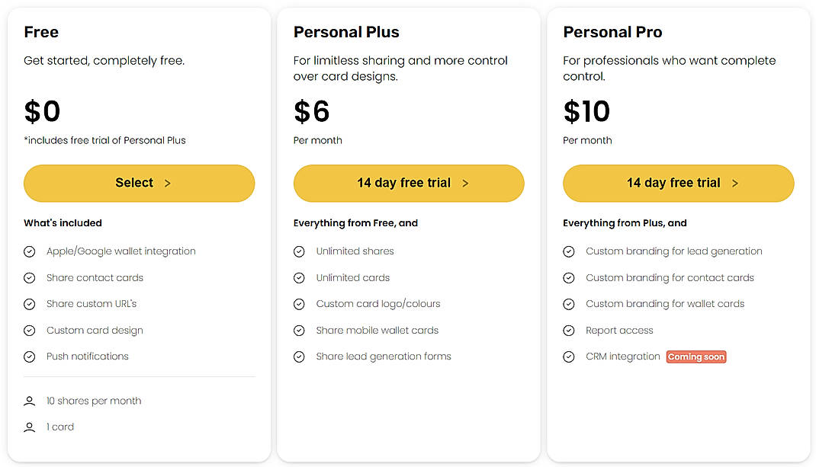The width and height of the screenshot is (816, 467).
Task: Click the checkmark next to CRM integration
Action: click(569, 356)
